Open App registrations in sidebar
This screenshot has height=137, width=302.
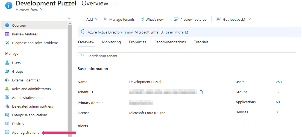click(25, 133)
